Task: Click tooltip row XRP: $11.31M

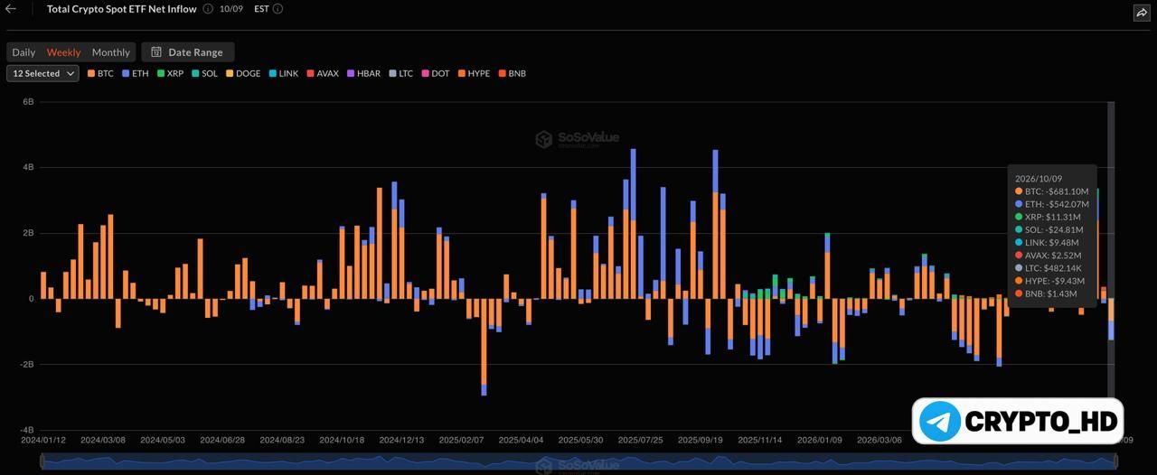Action: (x=1048, y=217)
